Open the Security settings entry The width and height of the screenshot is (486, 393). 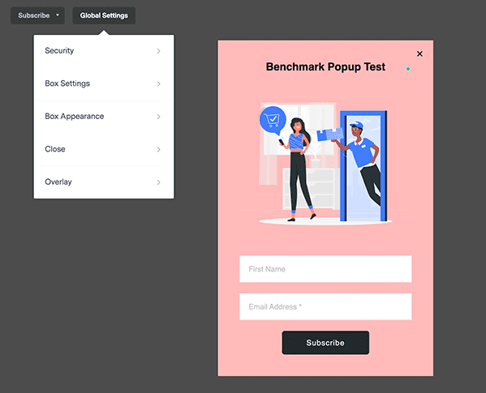104,51
